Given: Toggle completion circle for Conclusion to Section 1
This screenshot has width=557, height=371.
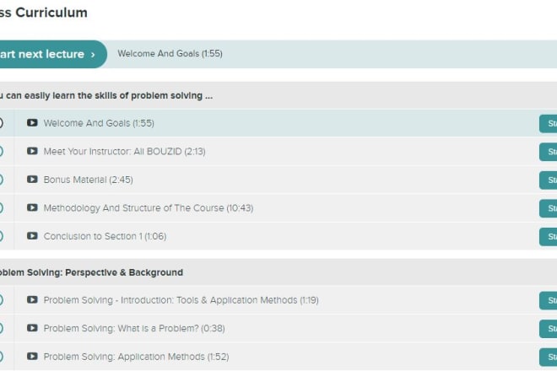Looking at the screenshot, I should (x=2, y=236).
